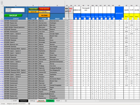Select column B header
Viewport: 140px width, 105px height.
point(33,6)
